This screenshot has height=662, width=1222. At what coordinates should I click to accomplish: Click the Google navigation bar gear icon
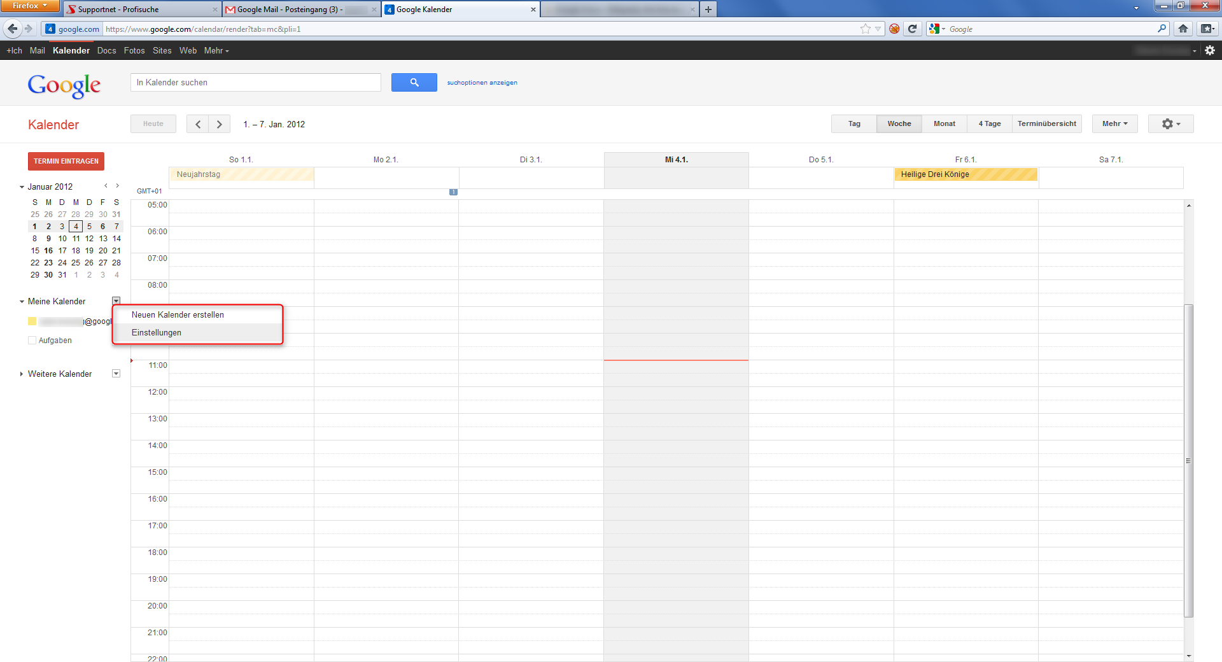pos(1209,50)
